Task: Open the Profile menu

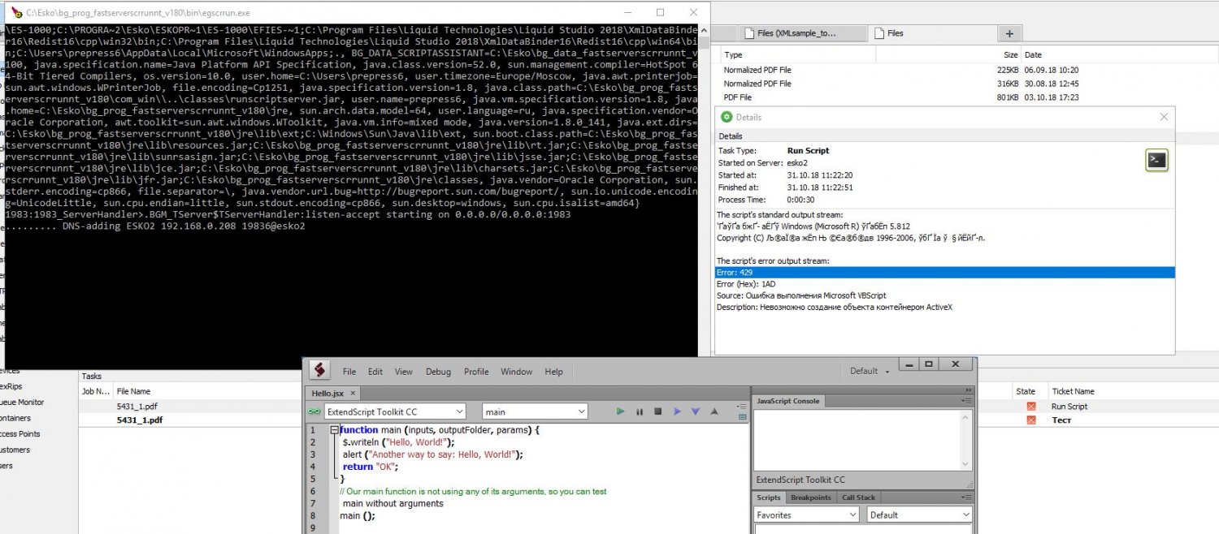Action: tap(476, 372)
